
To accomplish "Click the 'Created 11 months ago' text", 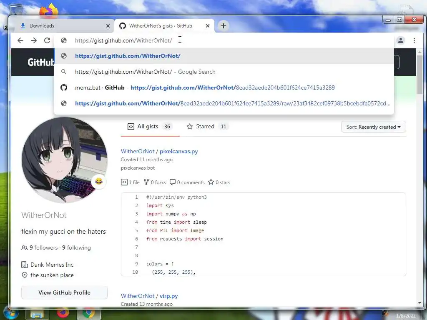I will (x=146, y=160).
